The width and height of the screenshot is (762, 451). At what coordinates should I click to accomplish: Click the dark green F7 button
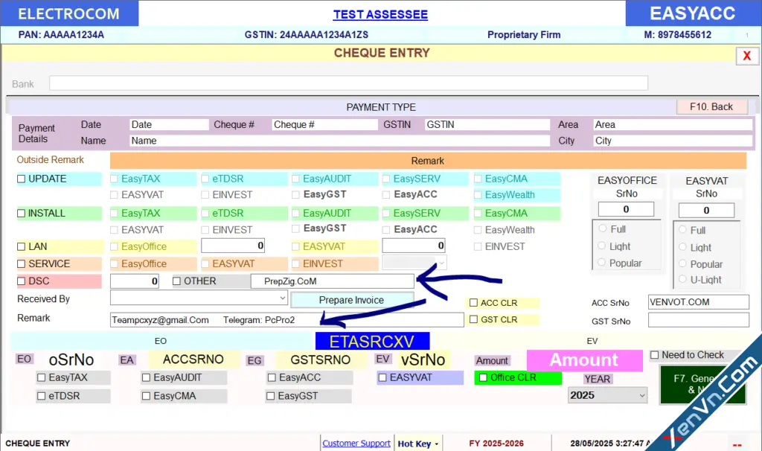coord(702,385)
